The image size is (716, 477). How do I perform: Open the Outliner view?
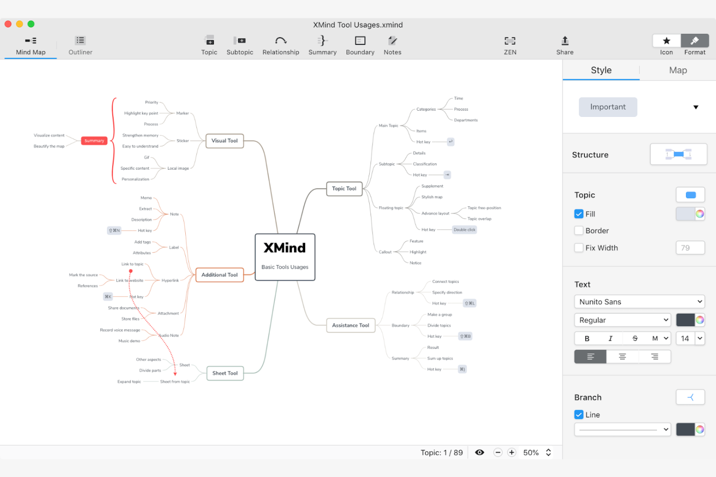point(80,44)
